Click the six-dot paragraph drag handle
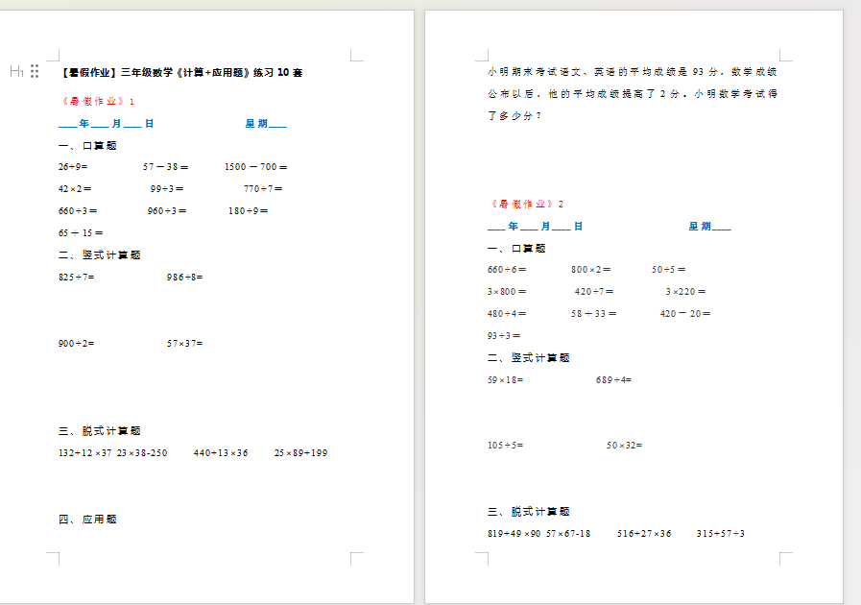 (x=35, y=71)
